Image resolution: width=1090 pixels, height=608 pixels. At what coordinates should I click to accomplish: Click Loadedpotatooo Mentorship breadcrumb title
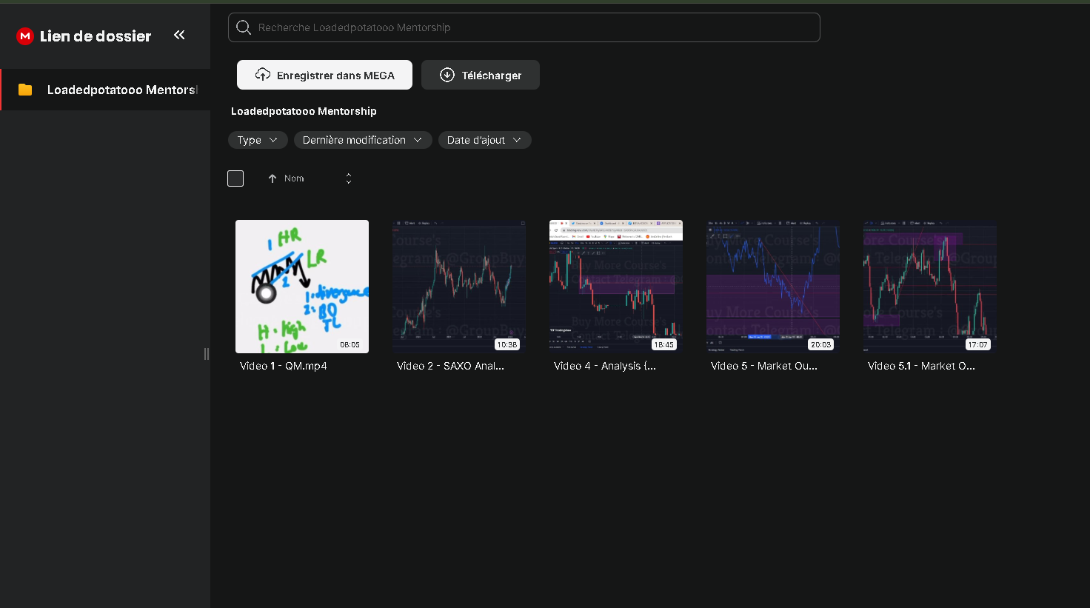point(304,111)
